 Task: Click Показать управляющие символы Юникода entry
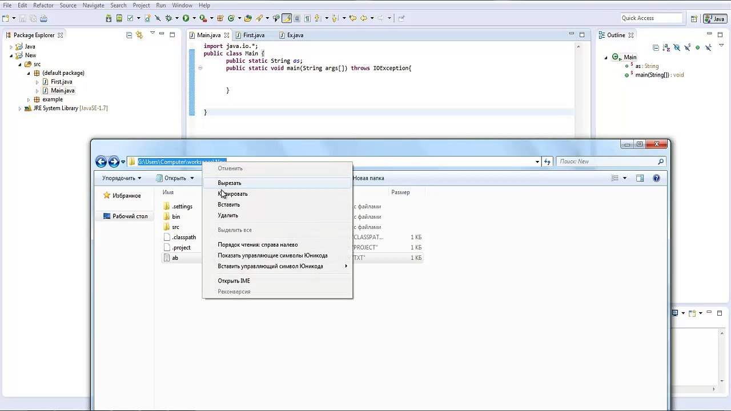coord(278,255)
